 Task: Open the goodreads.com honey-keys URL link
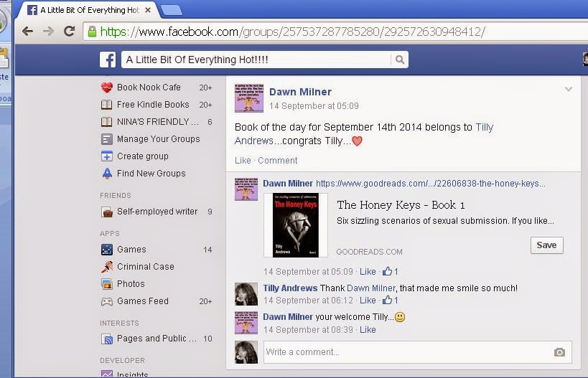pos(430,184)
